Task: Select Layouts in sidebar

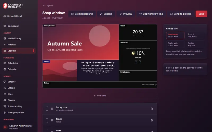Action: tap(19, 51)
